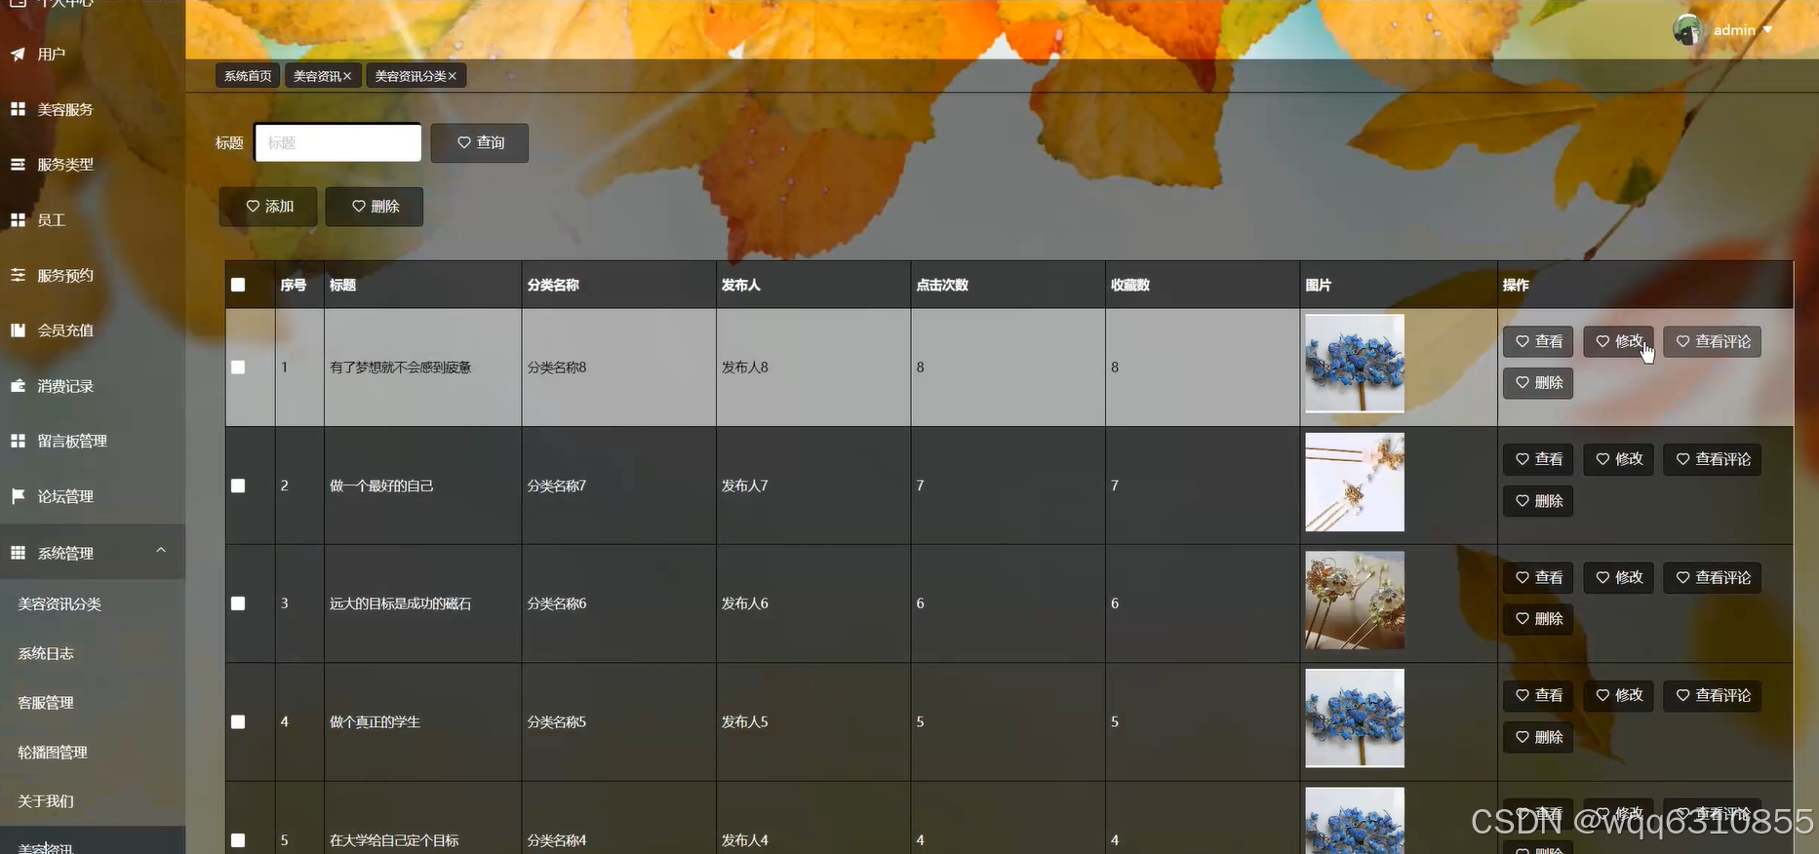
Task: Check the checkbox for row 3
Action: click(238, 603)
